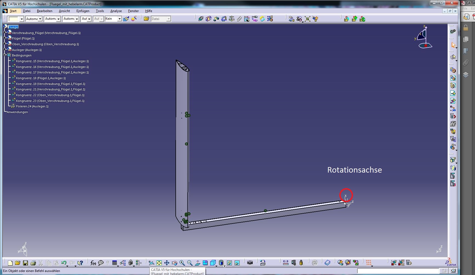This screenshot has width=475, height=275.
Task: Click the Print icon
Action: click(x=33, y=263)
